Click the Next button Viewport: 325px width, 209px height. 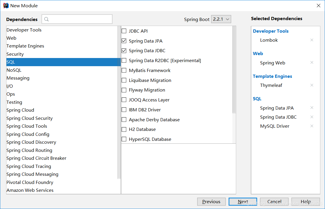point(243,201)
